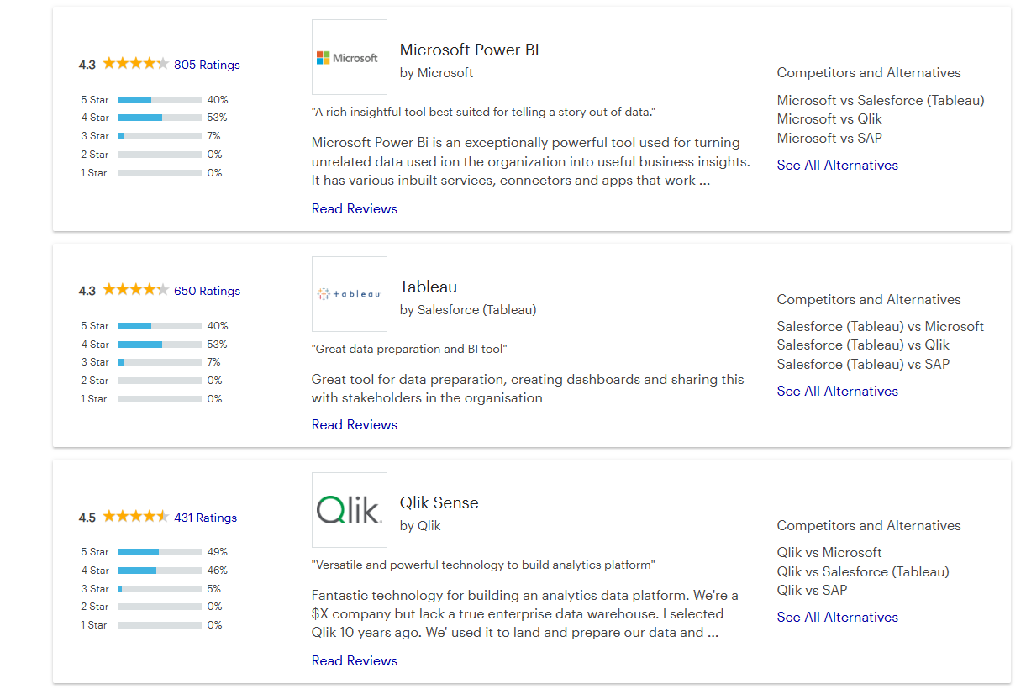Screen dimensions: 1026x689
Task: Click the 5 Star bar for Qlik Sense showing 49%
Action: 160,552
